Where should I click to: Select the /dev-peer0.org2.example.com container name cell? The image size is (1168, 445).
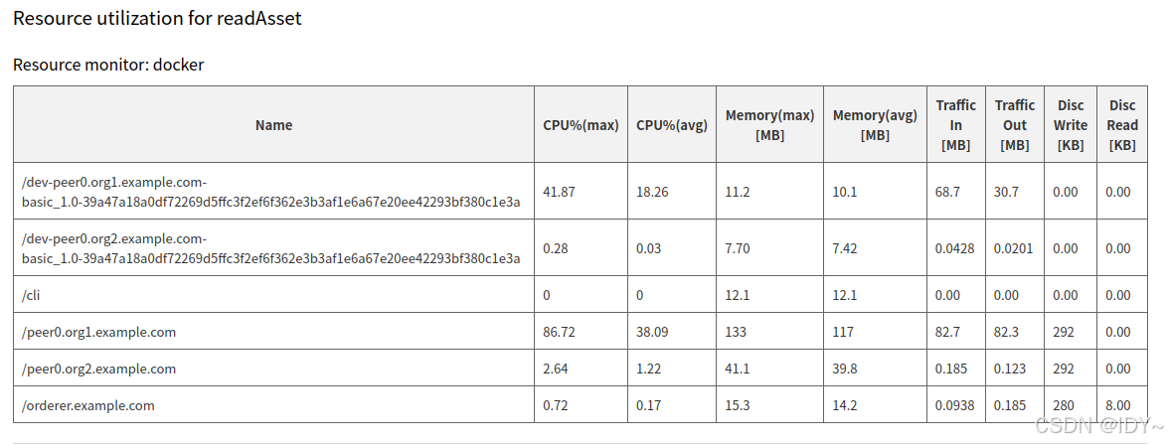271,248
